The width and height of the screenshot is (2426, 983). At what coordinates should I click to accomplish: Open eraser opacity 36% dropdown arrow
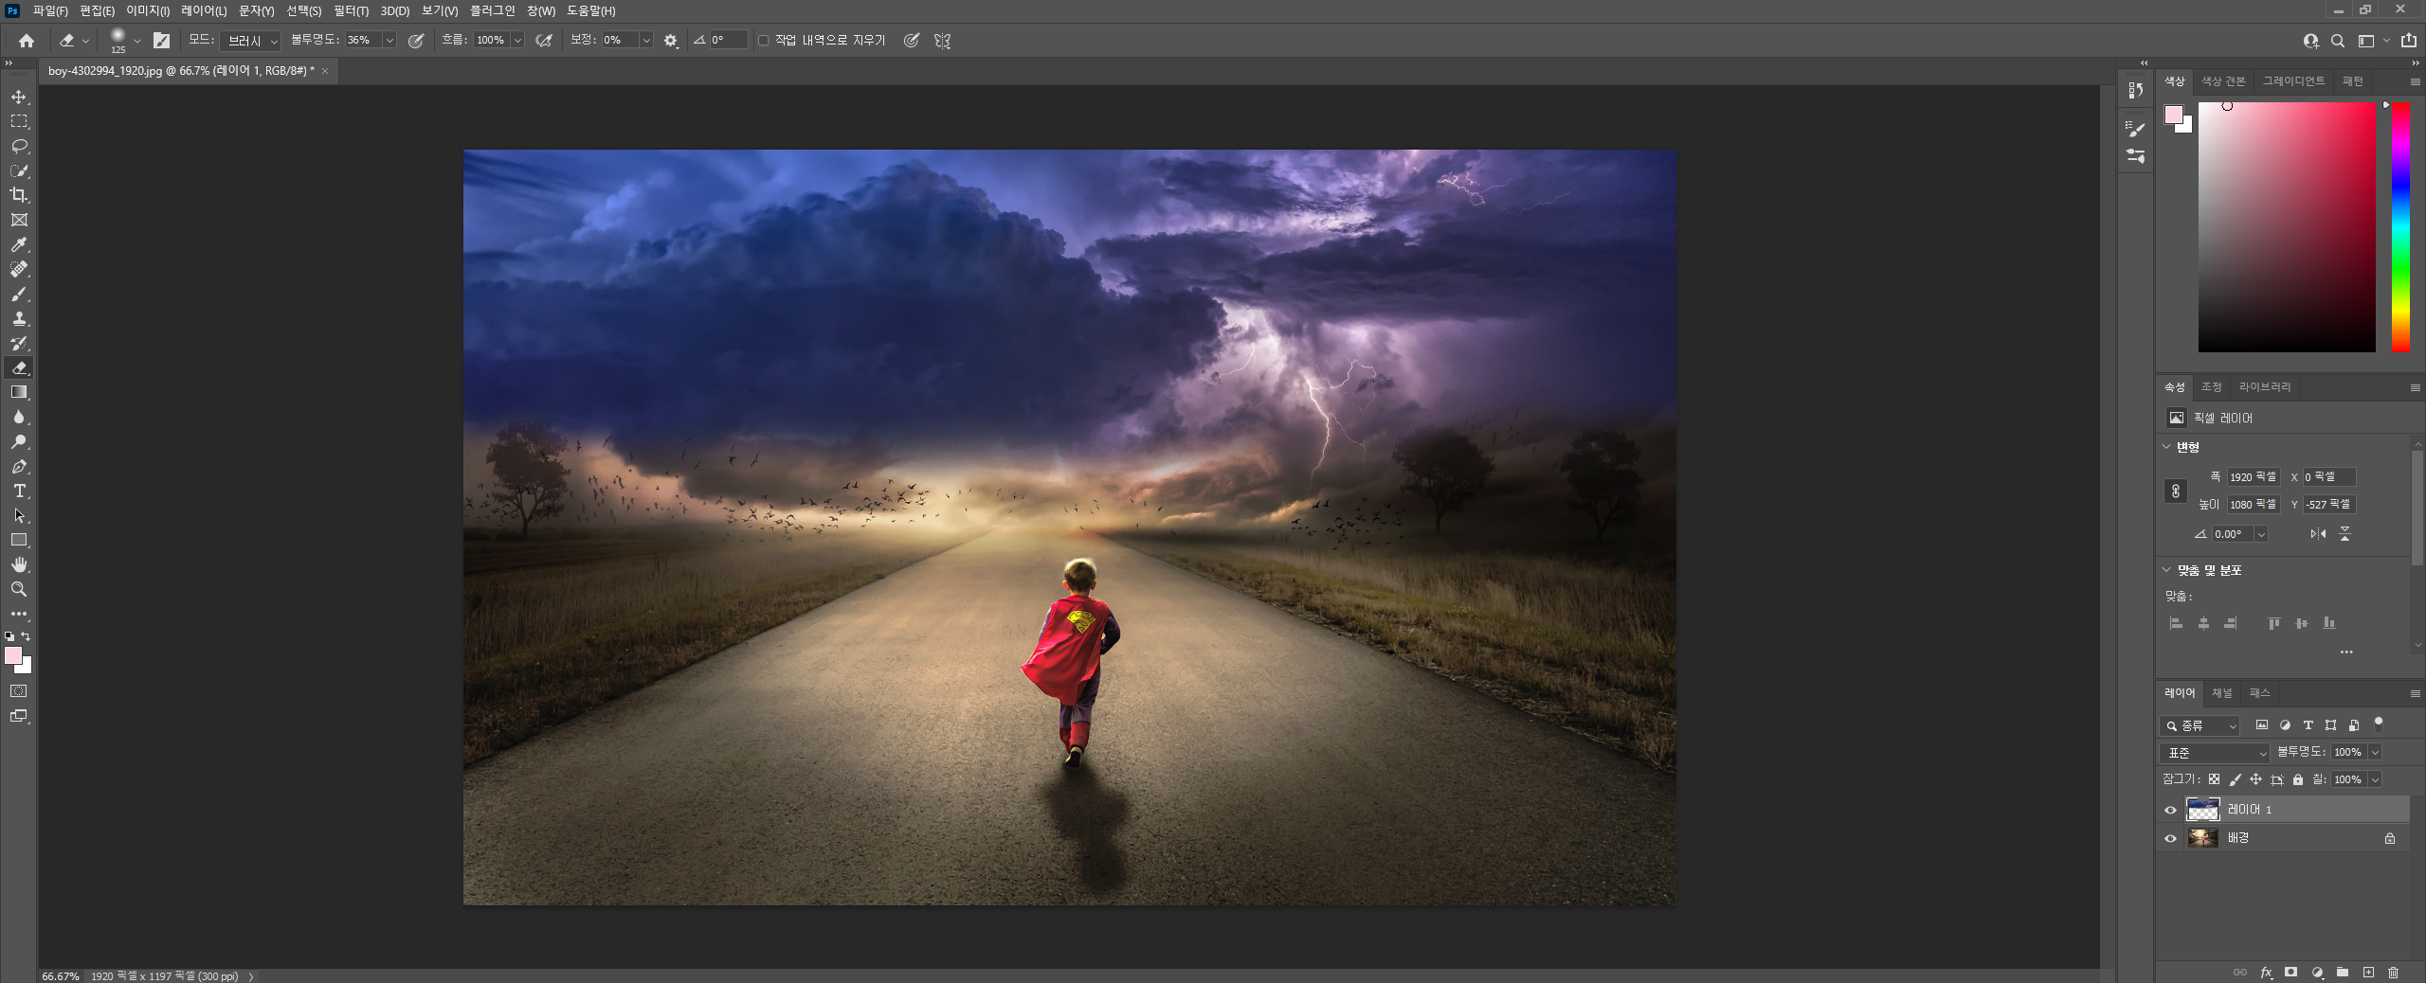(389, 41)
